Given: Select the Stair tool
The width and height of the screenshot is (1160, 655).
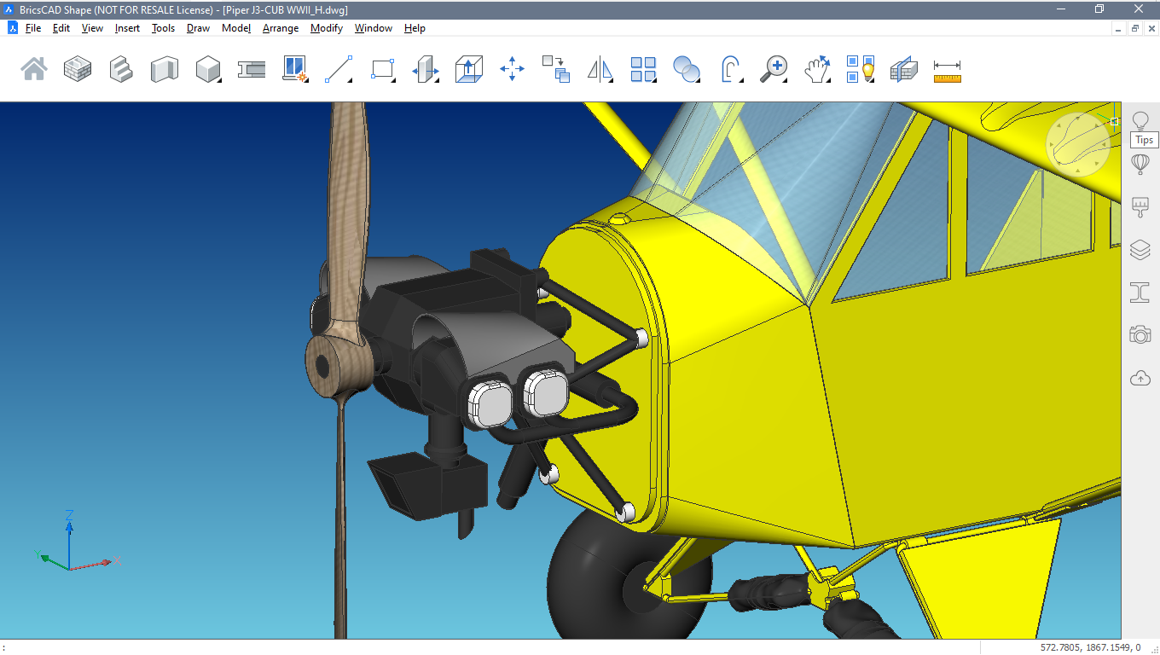Looking at the screenshot, I should click(121, 69).
